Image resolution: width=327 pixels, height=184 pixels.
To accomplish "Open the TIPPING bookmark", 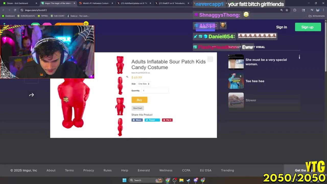I will pos(43,16).
